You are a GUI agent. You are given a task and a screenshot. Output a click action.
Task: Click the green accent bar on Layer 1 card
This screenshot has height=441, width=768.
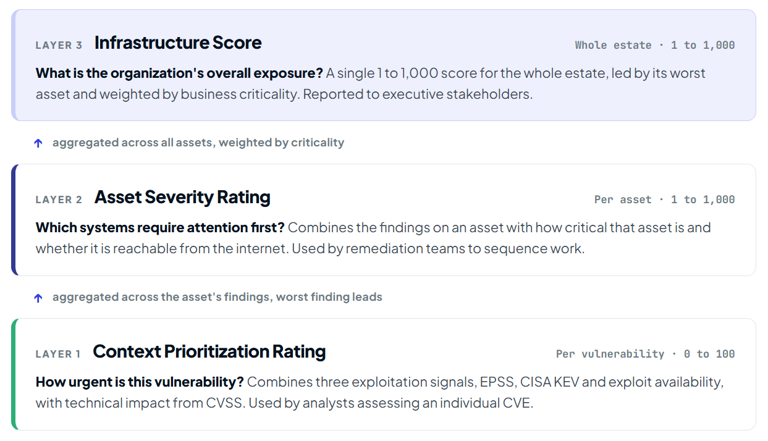pos(14,374)
